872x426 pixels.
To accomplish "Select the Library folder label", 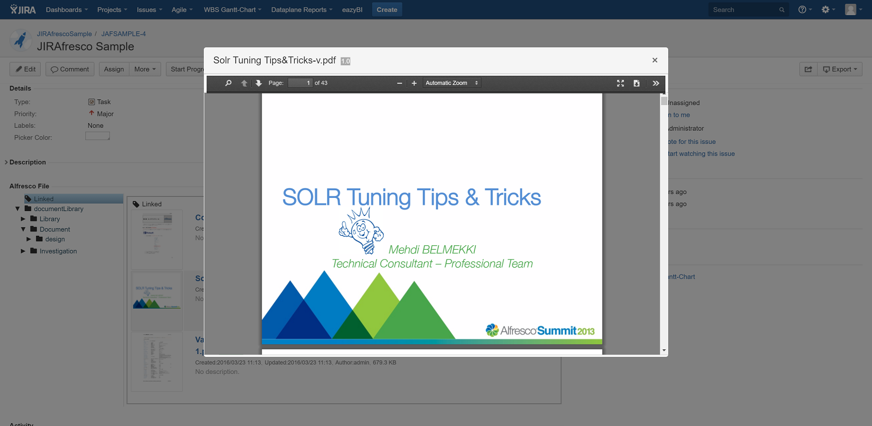I will click(50, 219).
